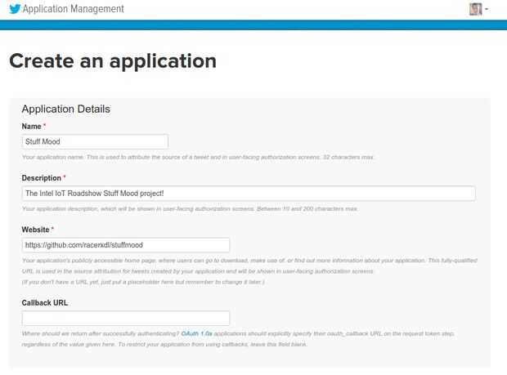Click the Website field label
Screen dimensions: 507x375
coord(38,230)
